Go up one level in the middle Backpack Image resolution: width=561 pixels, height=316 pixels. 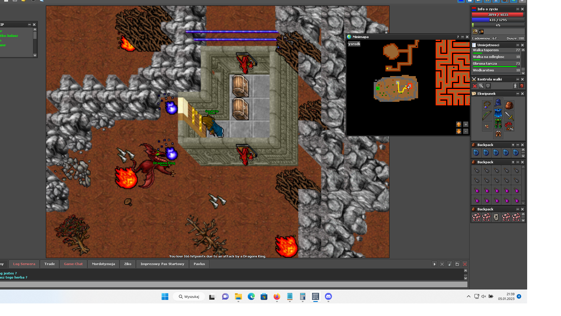click(x=513, y=162)
